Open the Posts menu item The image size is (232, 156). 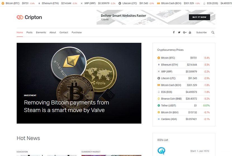(x=29, y=32)
